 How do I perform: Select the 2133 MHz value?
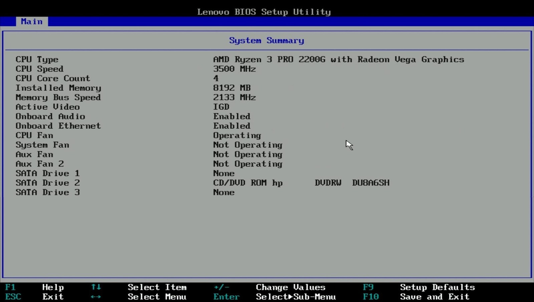point(234,98)
